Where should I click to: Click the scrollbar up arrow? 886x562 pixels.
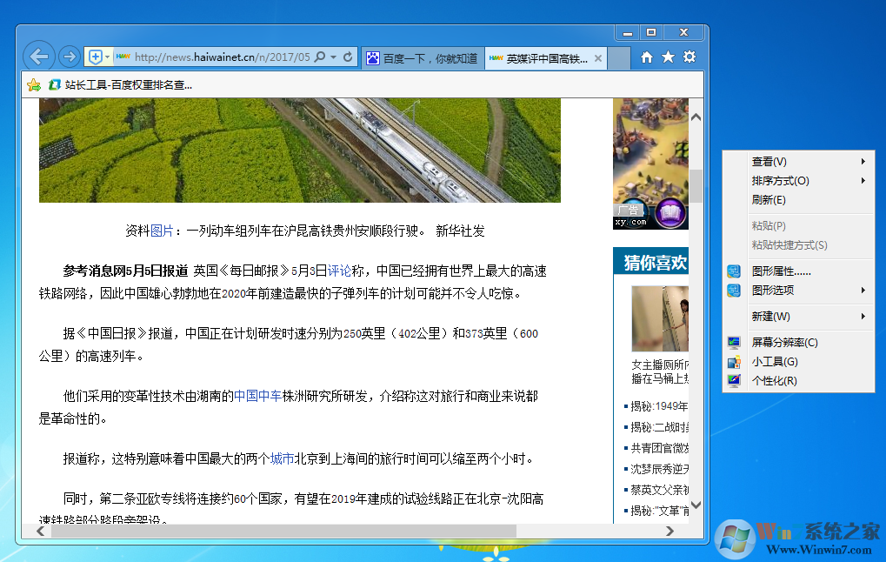click(695, 115)
